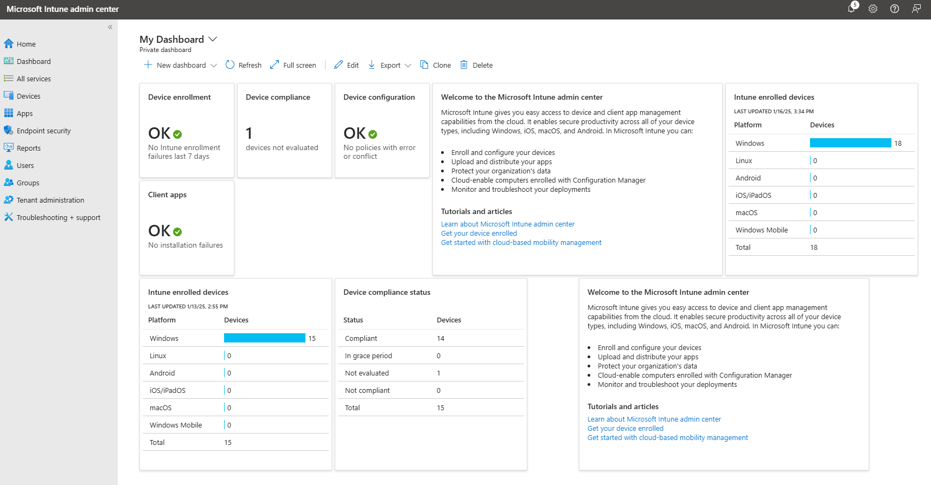Image resolution: width=931 pixels, height=485 pixels.
Task: Expand the Export dropdown chevron
Action: (x=408, y=66)
